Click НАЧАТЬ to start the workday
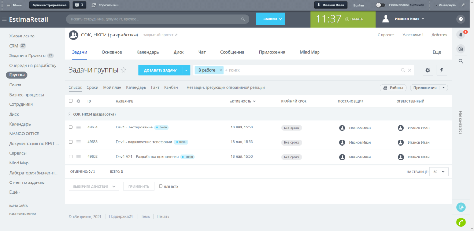 pyautogui.click(x=354, y=19)
